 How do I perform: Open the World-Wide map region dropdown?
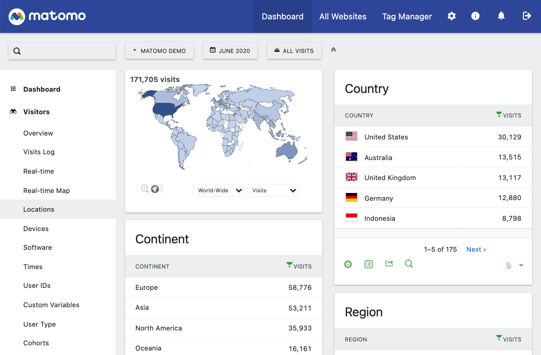[219, 190]
